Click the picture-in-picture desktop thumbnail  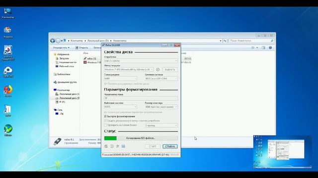click(x=282, y=152)
